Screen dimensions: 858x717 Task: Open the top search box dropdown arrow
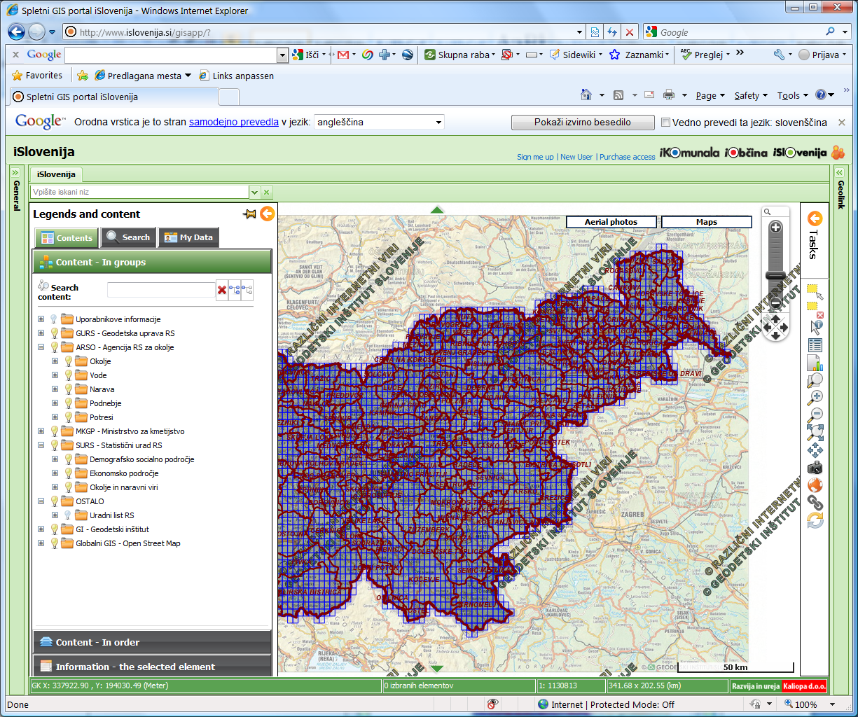point(255,192)
